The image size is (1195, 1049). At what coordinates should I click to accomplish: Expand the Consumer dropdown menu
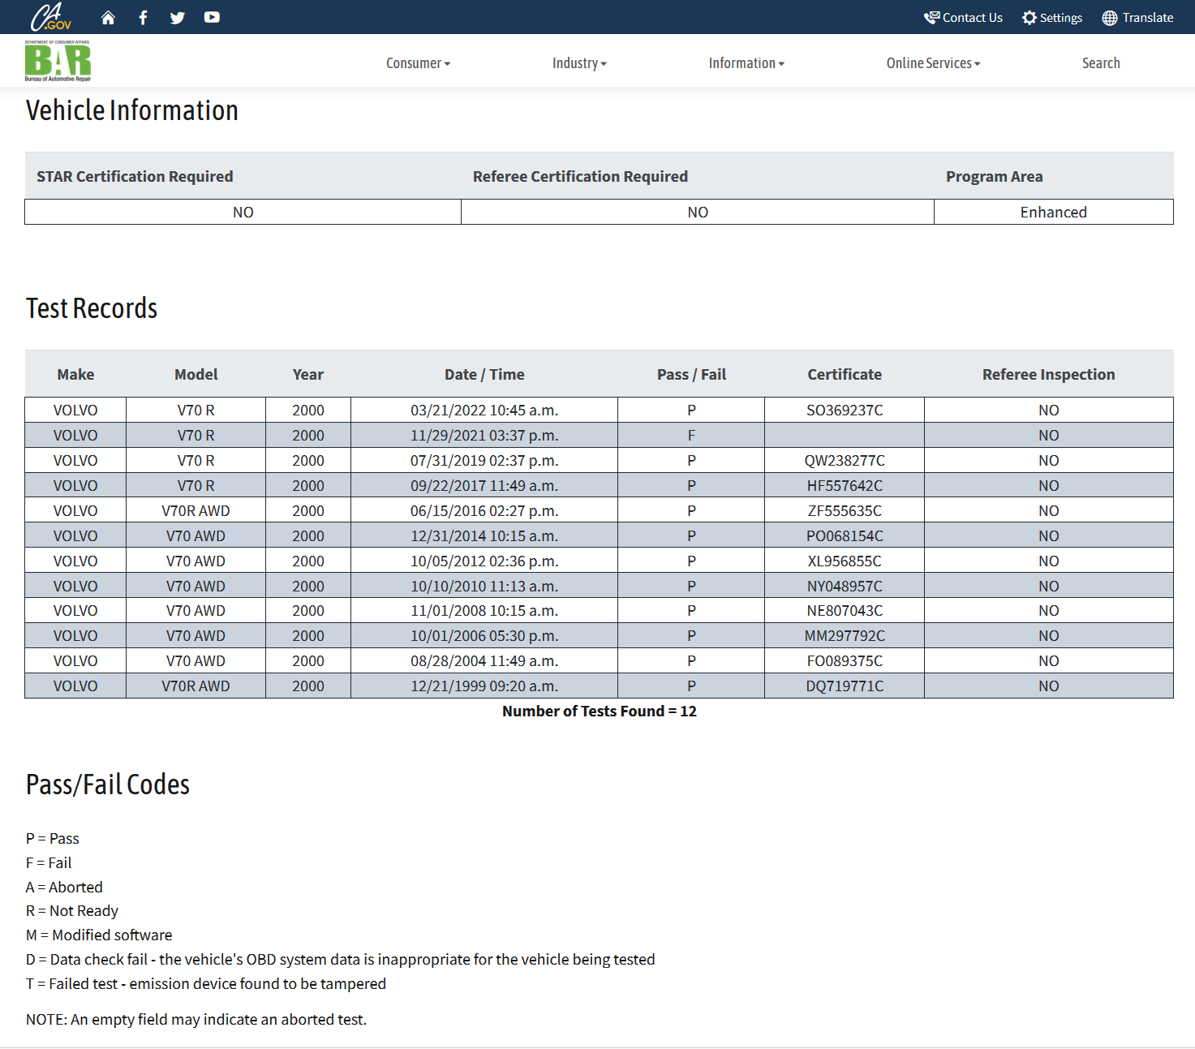pyautogui.click(x=418, y=63)
